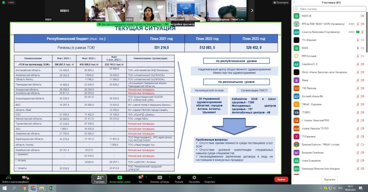This screenshot has height=192, width=368.
Task: Expand the chat options arrow
Action: pos(146,177)
